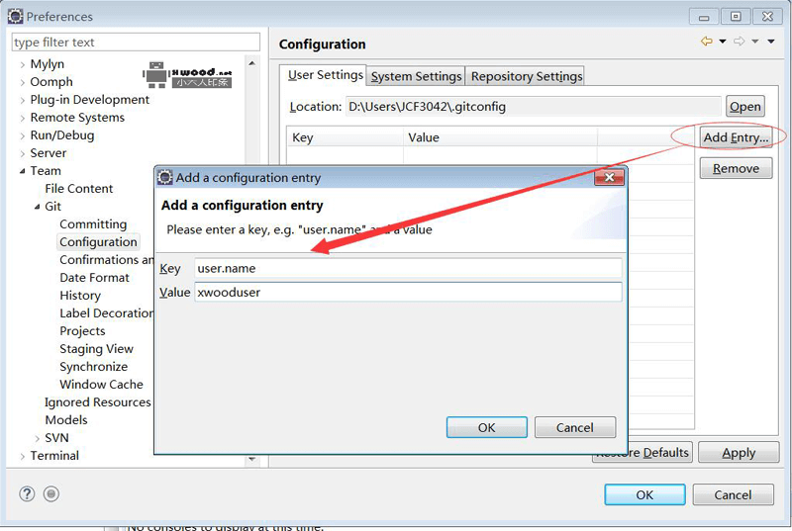Click Apply in the Preferences window
This screenshot has height=531, width=792.
click(x=739, y=452)
